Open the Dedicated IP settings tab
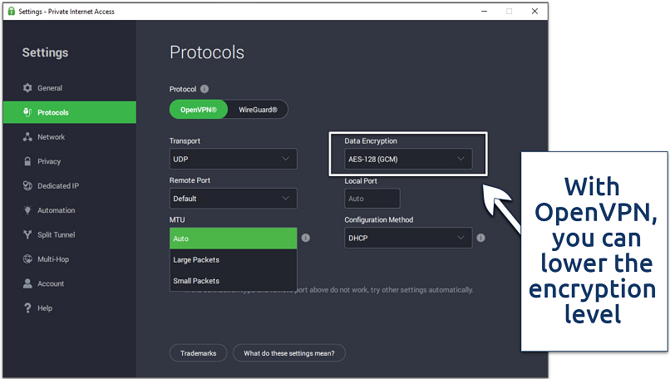Viewport: 670px width, 379px height. click(x=70, y=186)
